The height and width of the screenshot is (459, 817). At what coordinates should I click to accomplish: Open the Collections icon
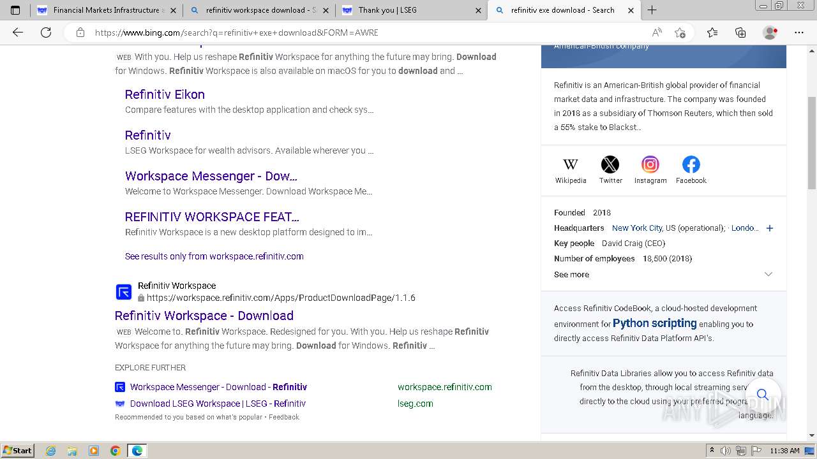[x=740, y=33]
